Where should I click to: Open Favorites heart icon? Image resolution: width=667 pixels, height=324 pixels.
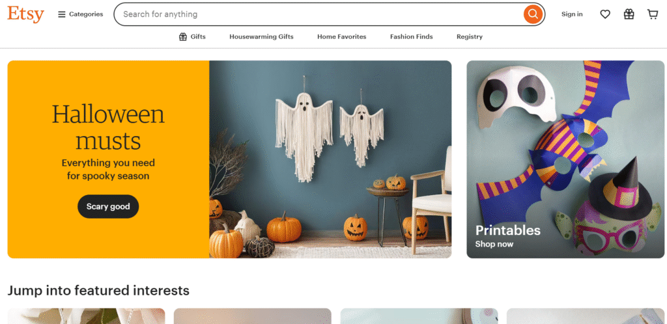click(x=605, y=14)
